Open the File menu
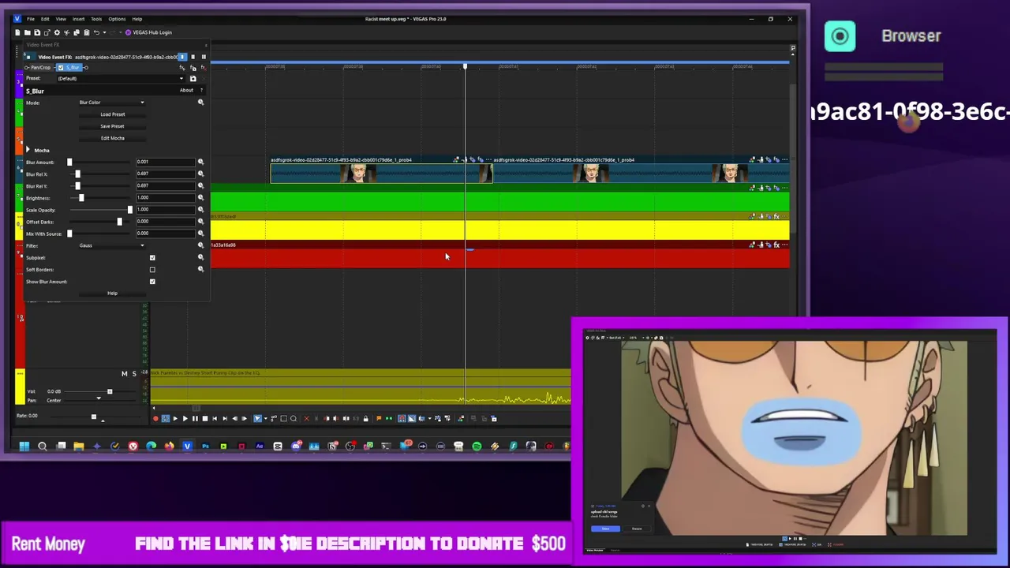 (x=31, y=19)
